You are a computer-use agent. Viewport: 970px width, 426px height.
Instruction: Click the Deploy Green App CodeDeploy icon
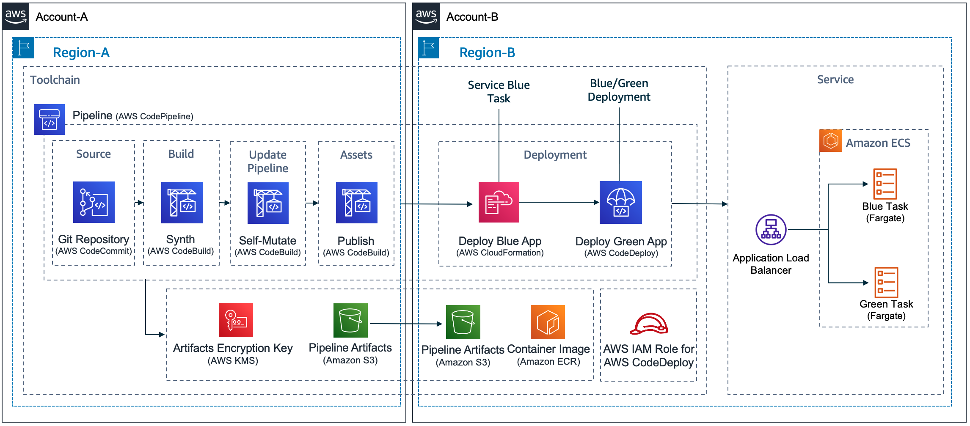click(620, 202)
